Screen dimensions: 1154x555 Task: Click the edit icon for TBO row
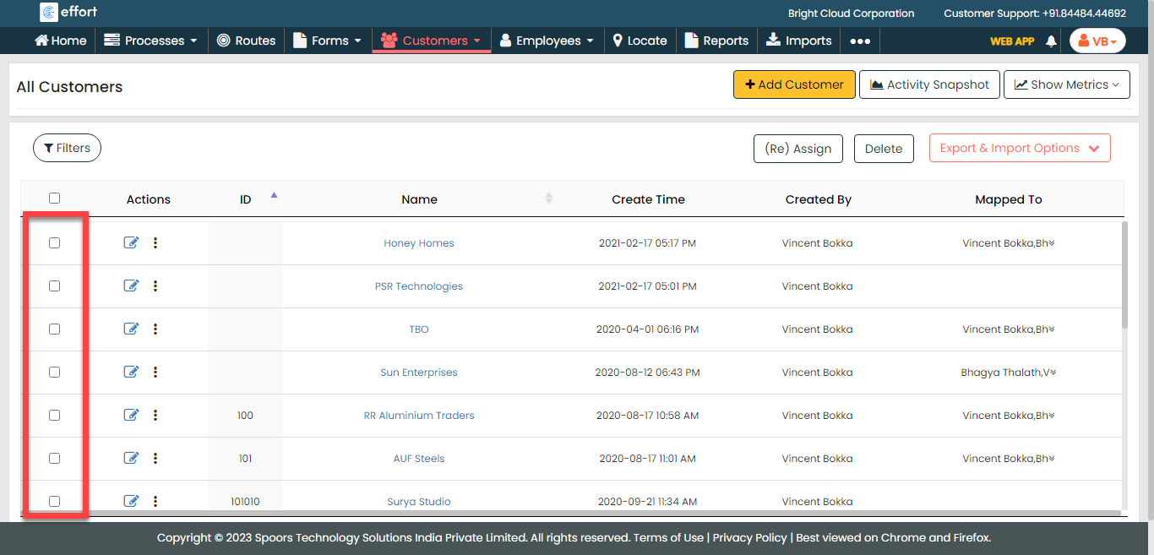(x=131, y=329)
